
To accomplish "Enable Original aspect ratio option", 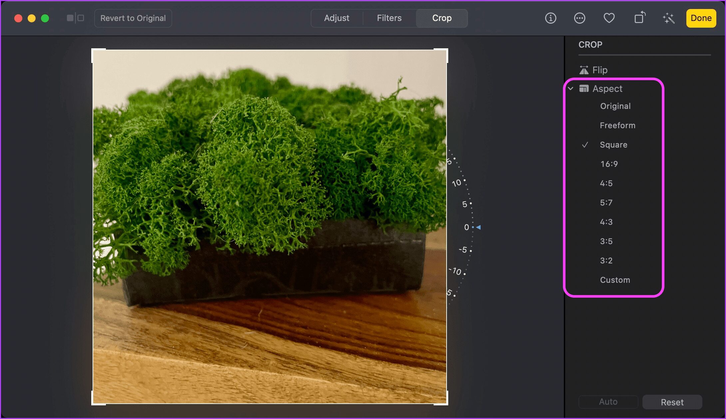I will coord(614,106).
